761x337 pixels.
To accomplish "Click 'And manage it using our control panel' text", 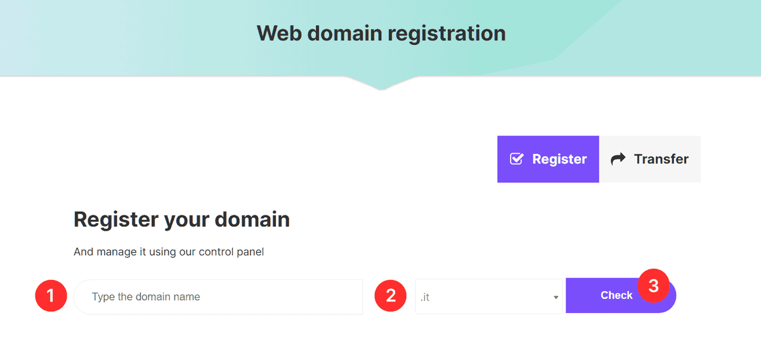I will point(169,252).
